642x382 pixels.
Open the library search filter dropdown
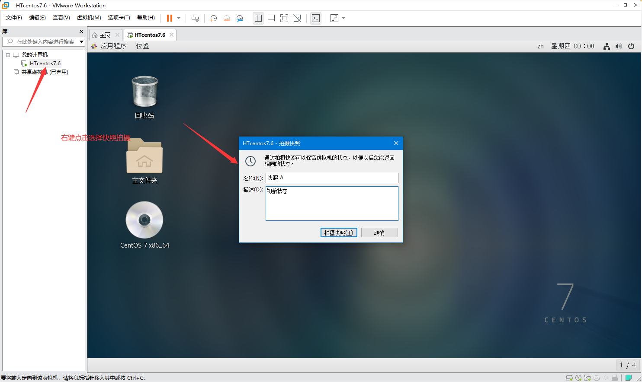click(x=81, y=41)
